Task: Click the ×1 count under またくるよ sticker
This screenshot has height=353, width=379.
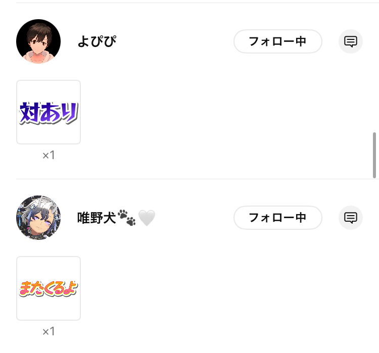Action: pyautogui.click(x=49, y=331)
